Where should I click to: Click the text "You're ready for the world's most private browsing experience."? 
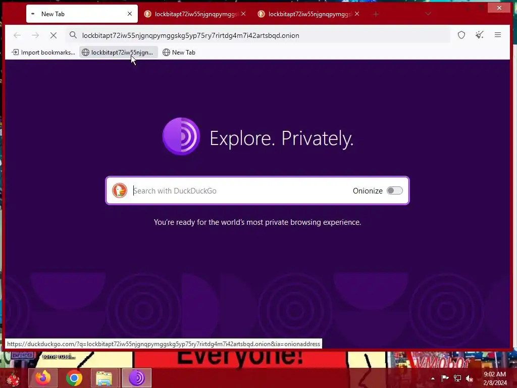(257, 222)
